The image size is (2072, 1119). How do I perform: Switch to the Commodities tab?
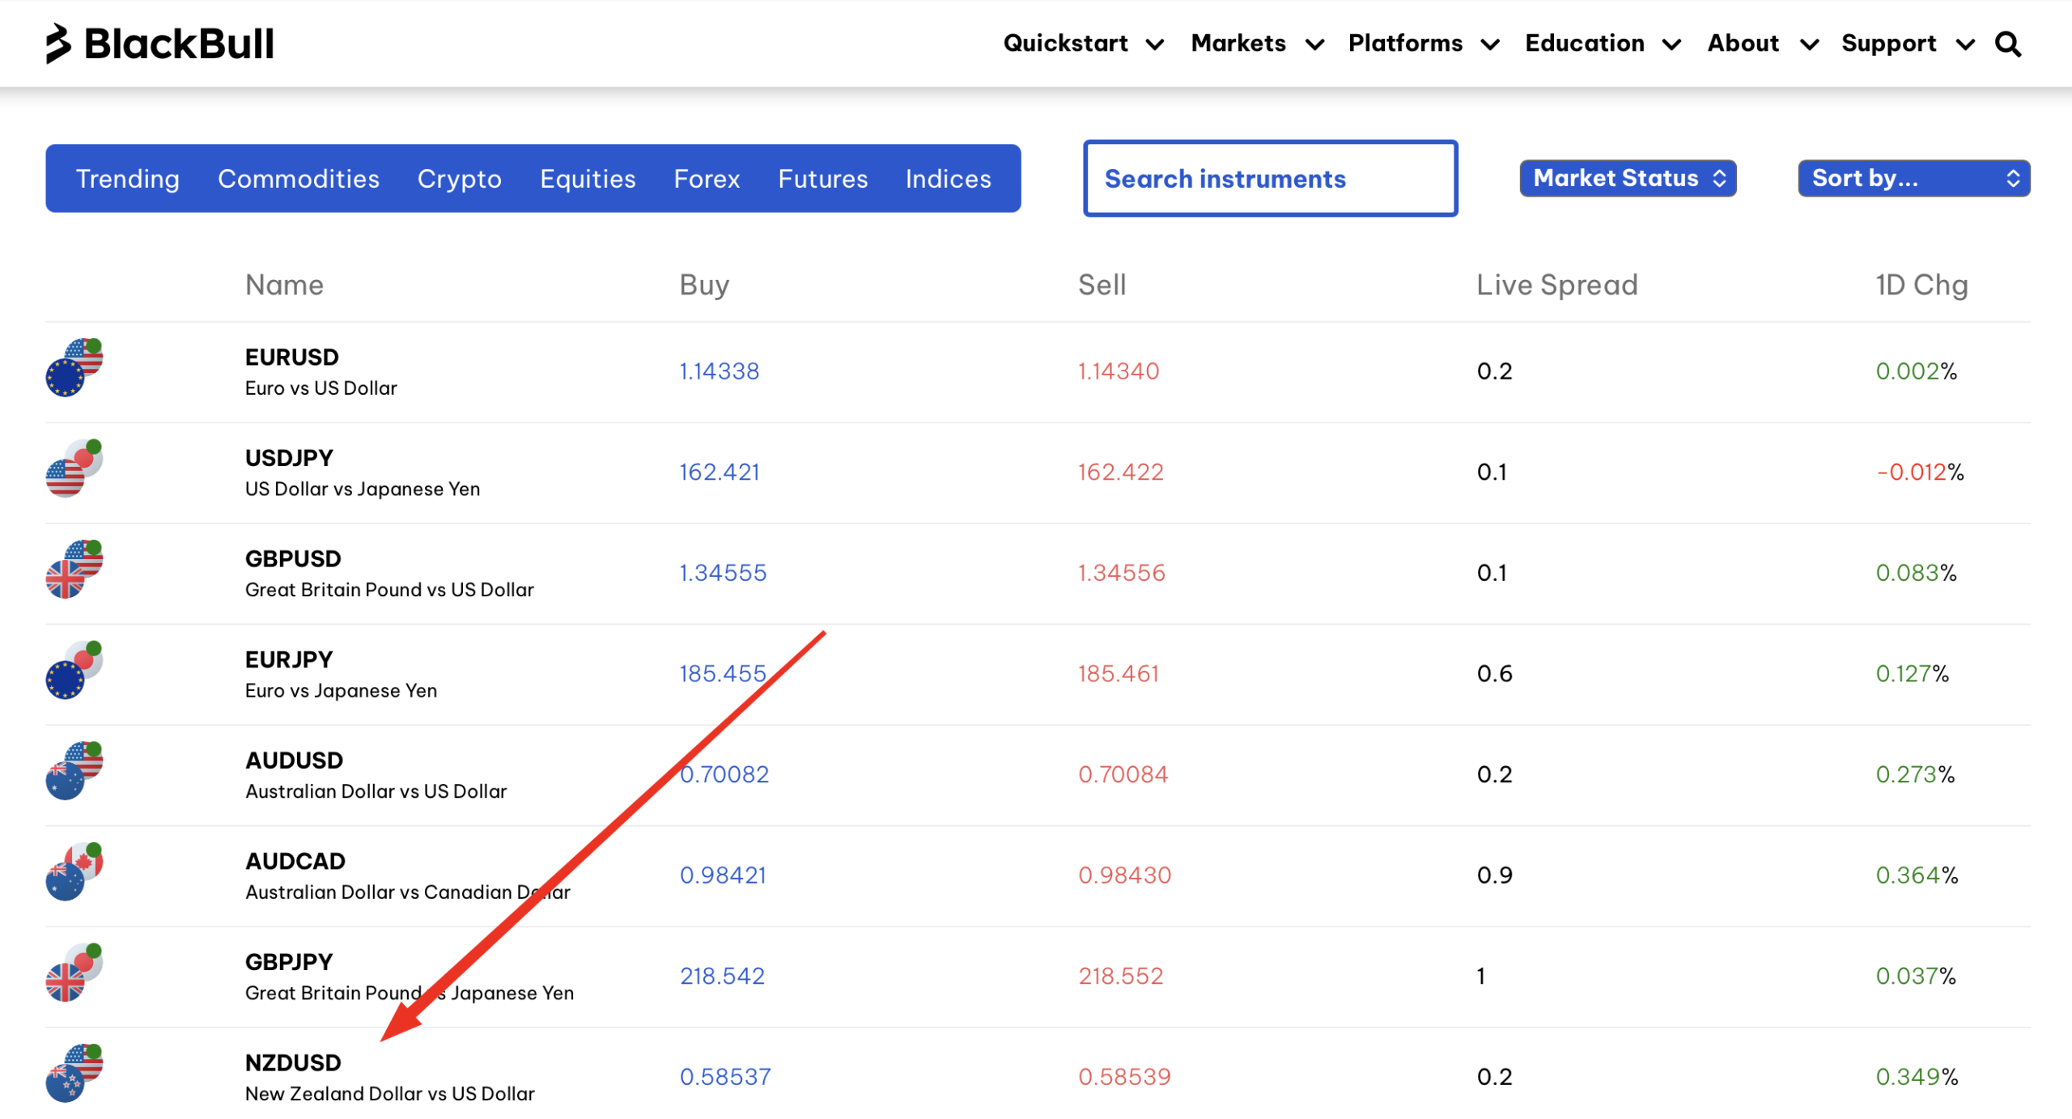coord(299,179)
